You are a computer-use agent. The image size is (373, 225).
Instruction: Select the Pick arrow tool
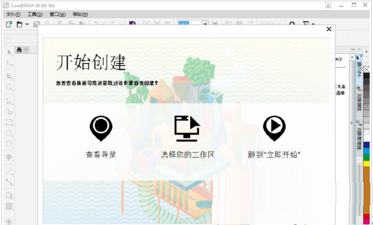(x=9, y=52)
